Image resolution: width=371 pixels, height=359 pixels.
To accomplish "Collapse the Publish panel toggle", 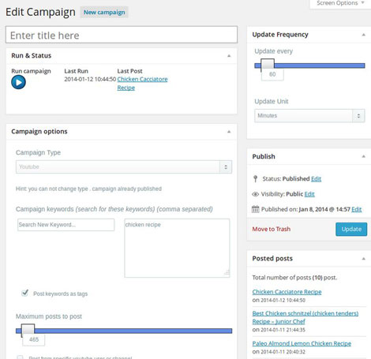I will [x=363, y=156].
